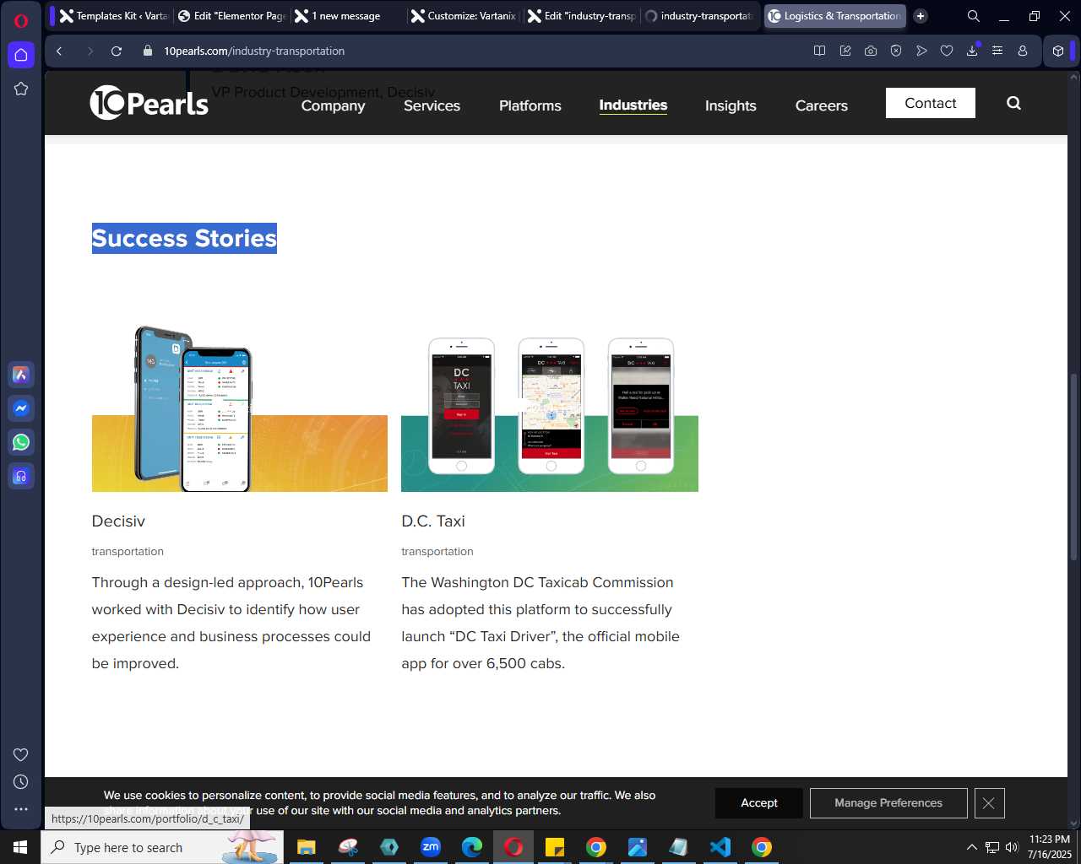Click the Success Stories heading
The width and height of the screenshot is (1081, 864).
(184, 238)
